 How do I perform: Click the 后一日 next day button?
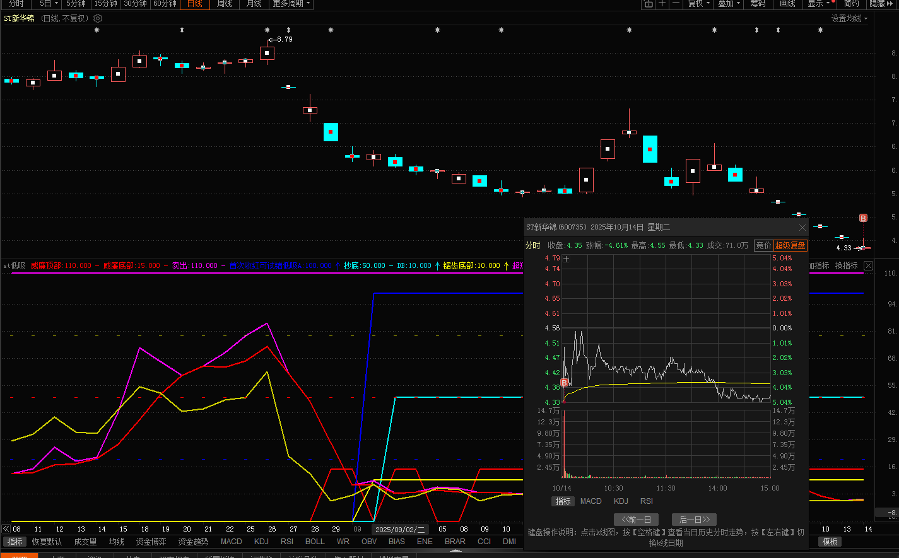694,520
